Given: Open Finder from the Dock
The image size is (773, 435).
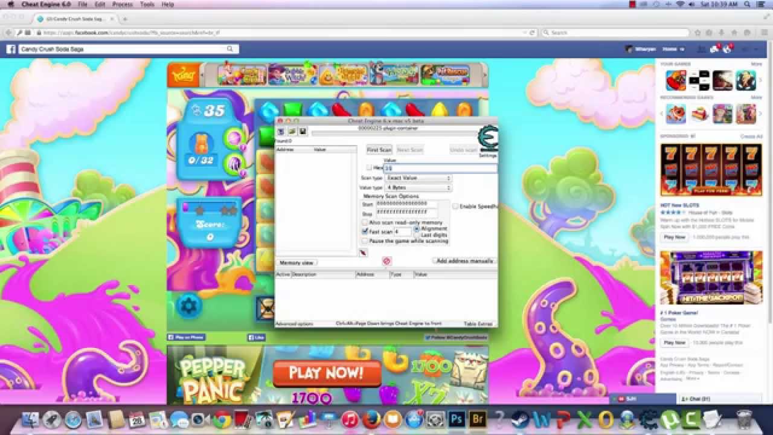Looking at the screenshot, I should point(30,419).
